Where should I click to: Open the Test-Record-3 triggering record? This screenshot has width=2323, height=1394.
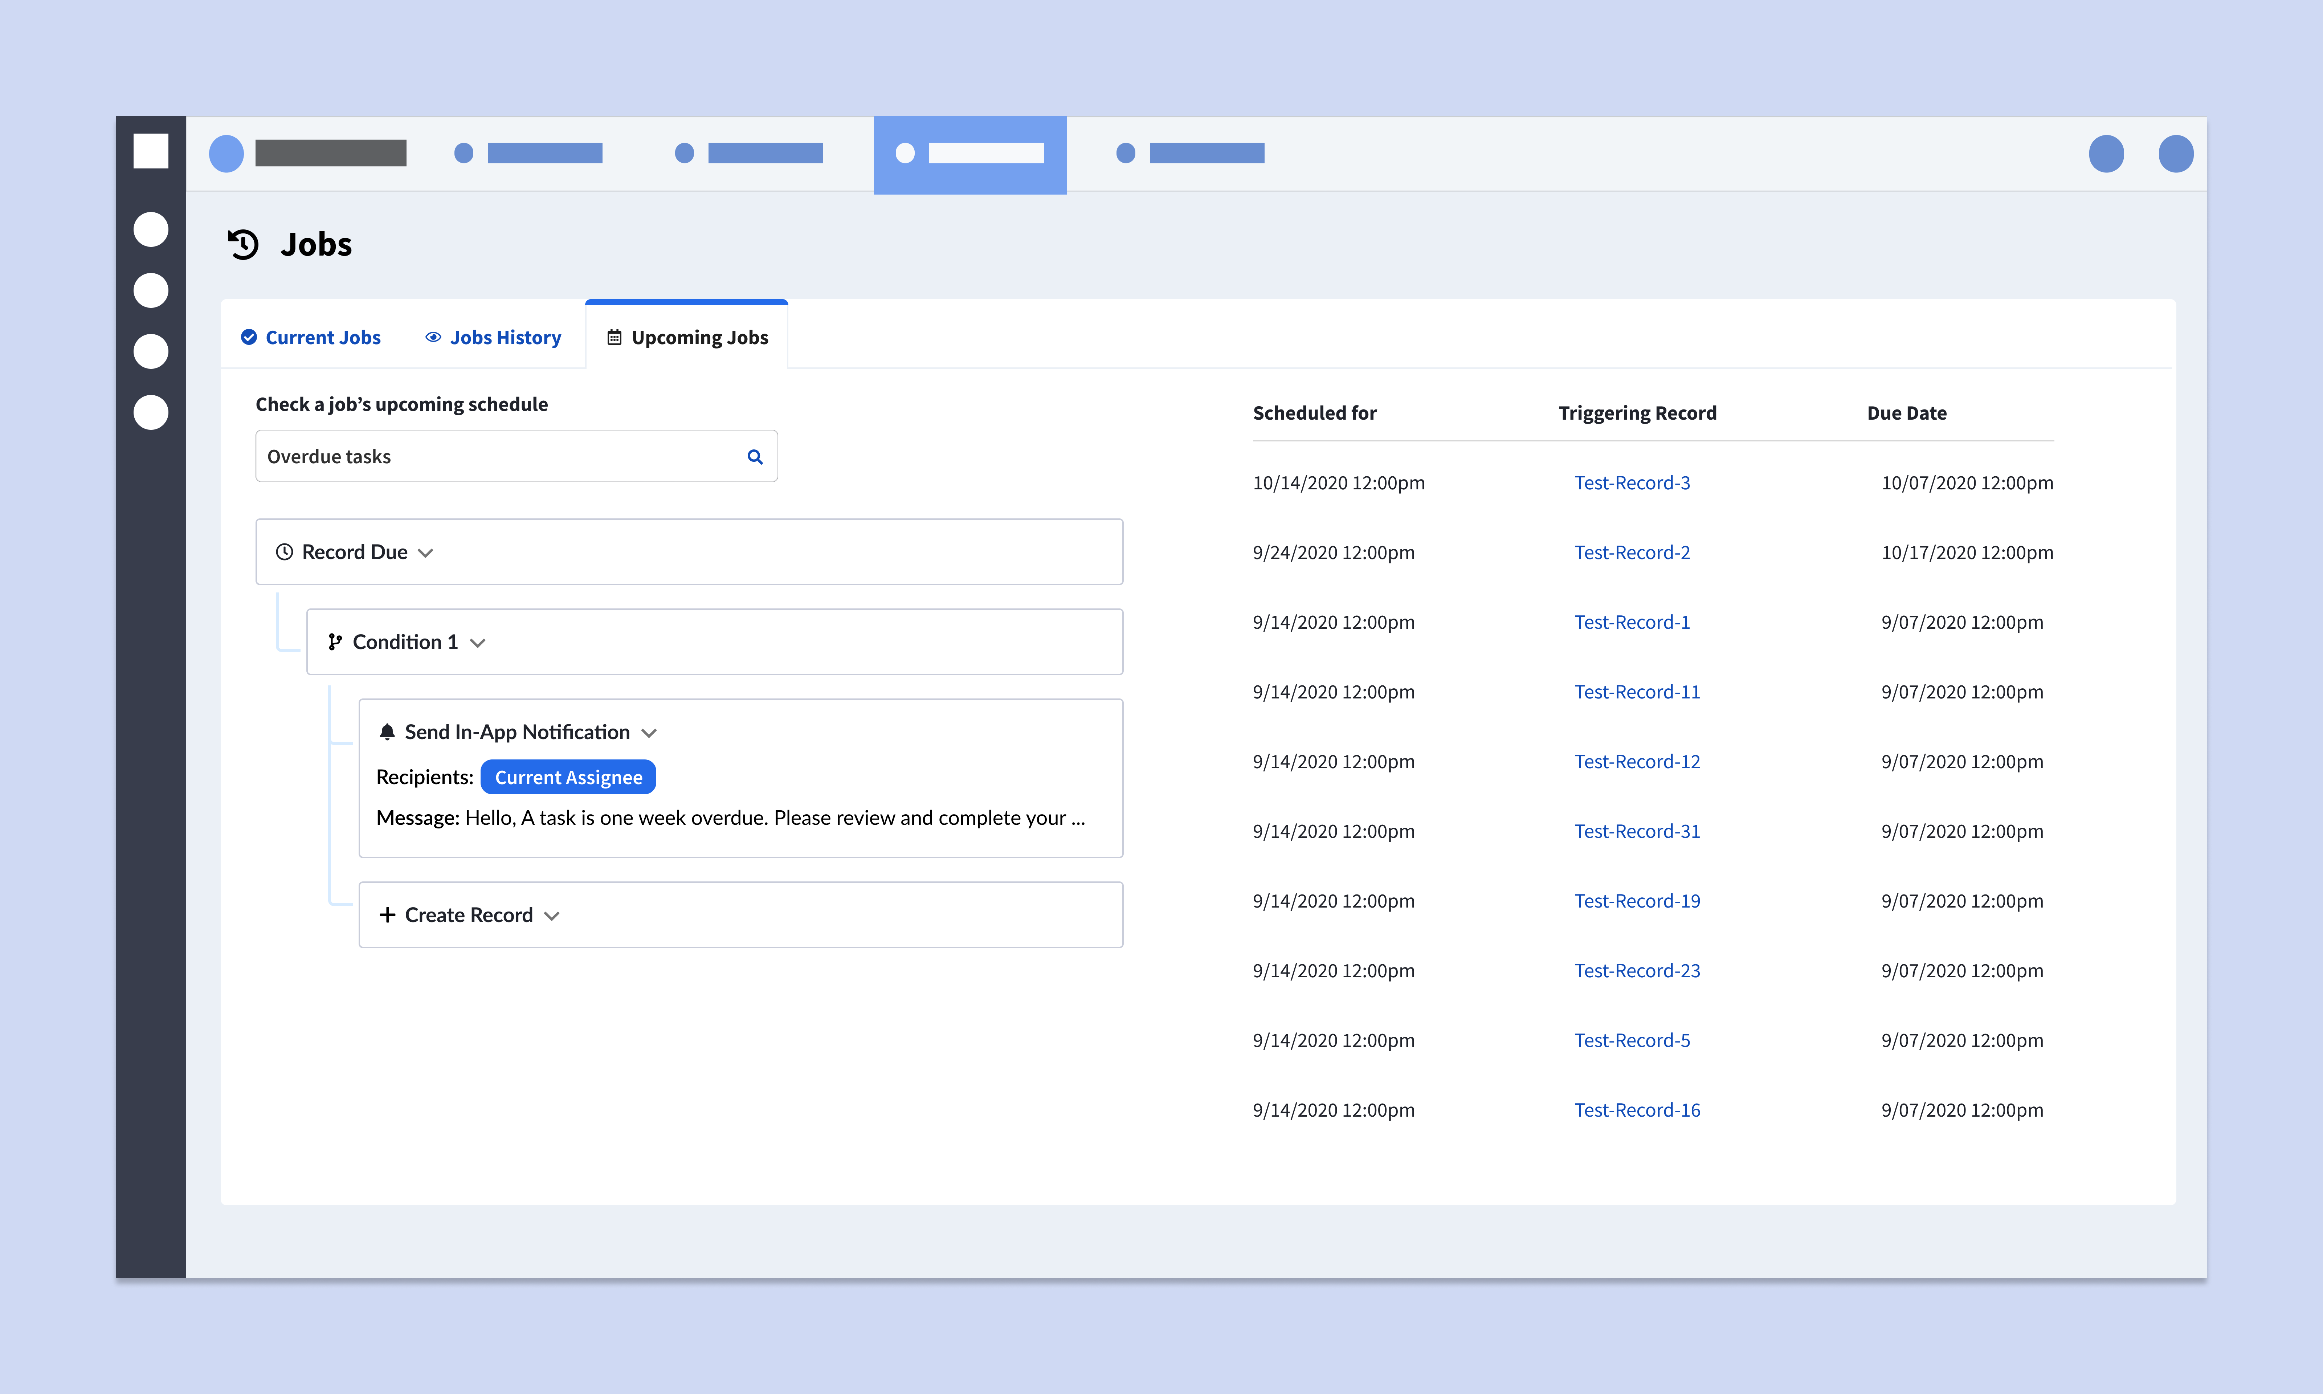click(1632, 483)
